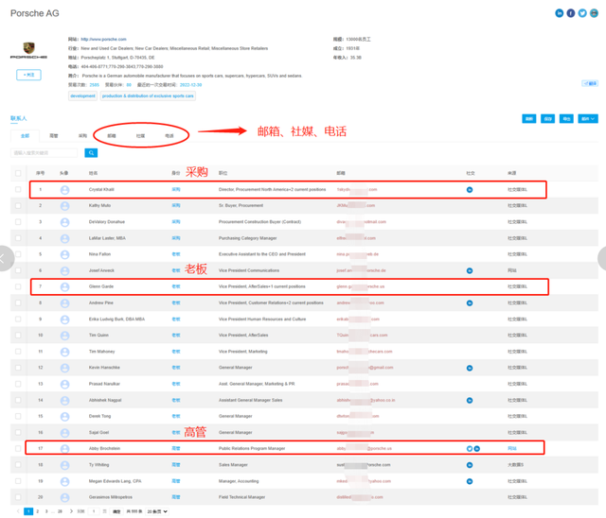Open Ty Whiting's LinkedIn social icon
Screen dimensions: 606x518
click(470, 465)
